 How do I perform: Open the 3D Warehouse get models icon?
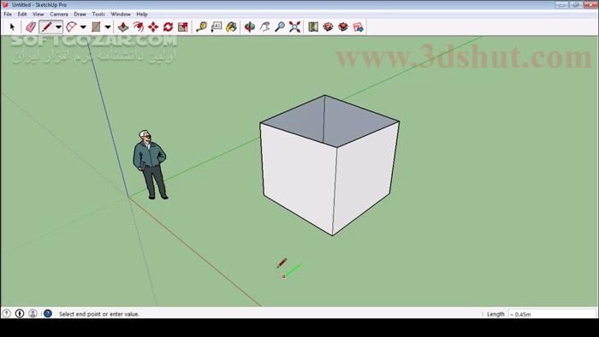[x=328, y=27]
